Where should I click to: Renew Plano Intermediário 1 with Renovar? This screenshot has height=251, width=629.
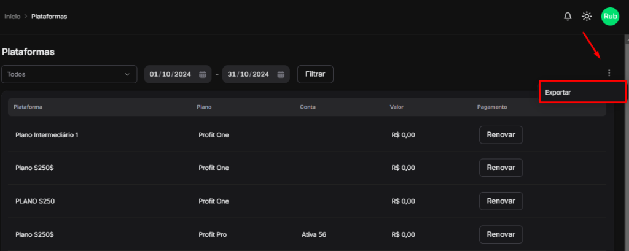point(501,134)
